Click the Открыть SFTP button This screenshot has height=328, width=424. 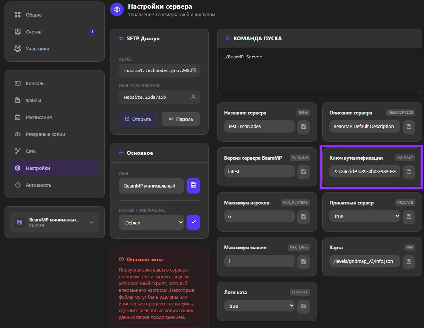(138, 119)
